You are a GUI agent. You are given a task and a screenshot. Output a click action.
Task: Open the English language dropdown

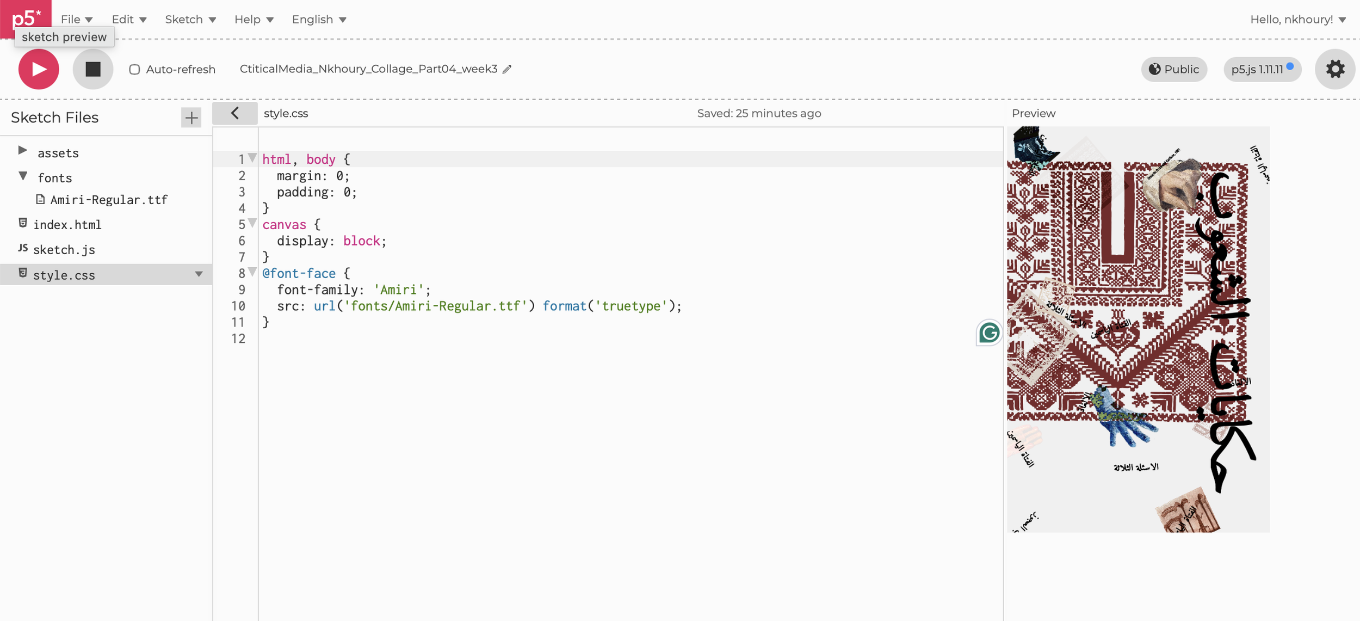pyautogui.click(x=319, y=20)
